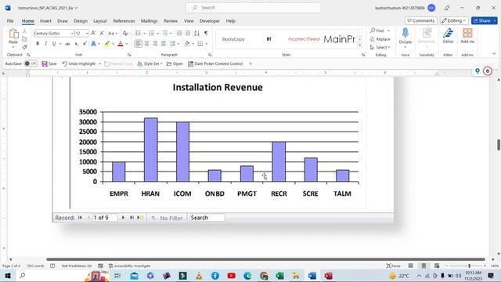Screen dimensions: 501x282
Task: Open font size dropdown
Action: [x=87, y=33]
